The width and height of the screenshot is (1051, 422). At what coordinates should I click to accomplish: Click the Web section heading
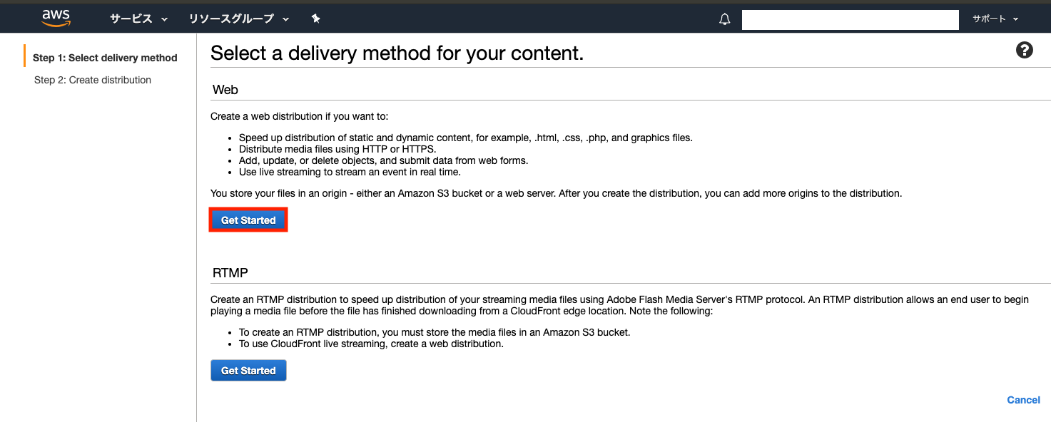click(225, 90)
